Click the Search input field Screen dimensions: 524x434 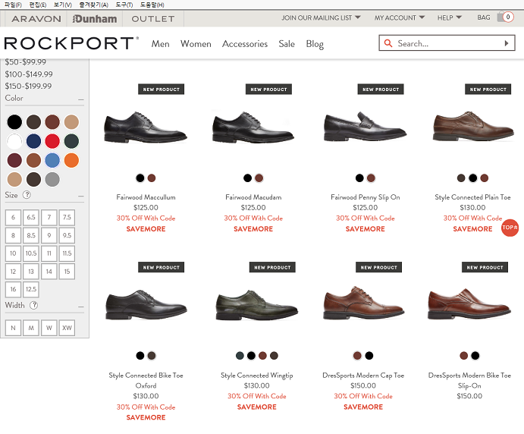[x=444, y=44]
